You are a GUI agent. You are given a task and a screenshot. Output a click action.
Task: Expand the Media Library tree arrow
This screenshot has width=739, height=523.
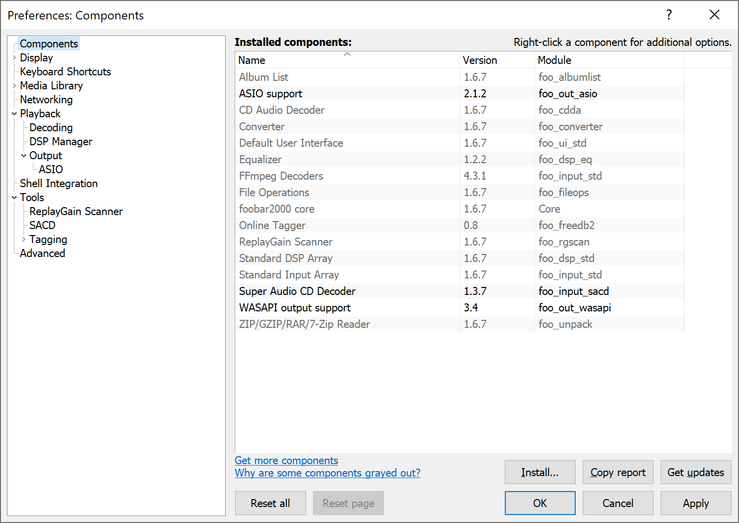(14, 86)
